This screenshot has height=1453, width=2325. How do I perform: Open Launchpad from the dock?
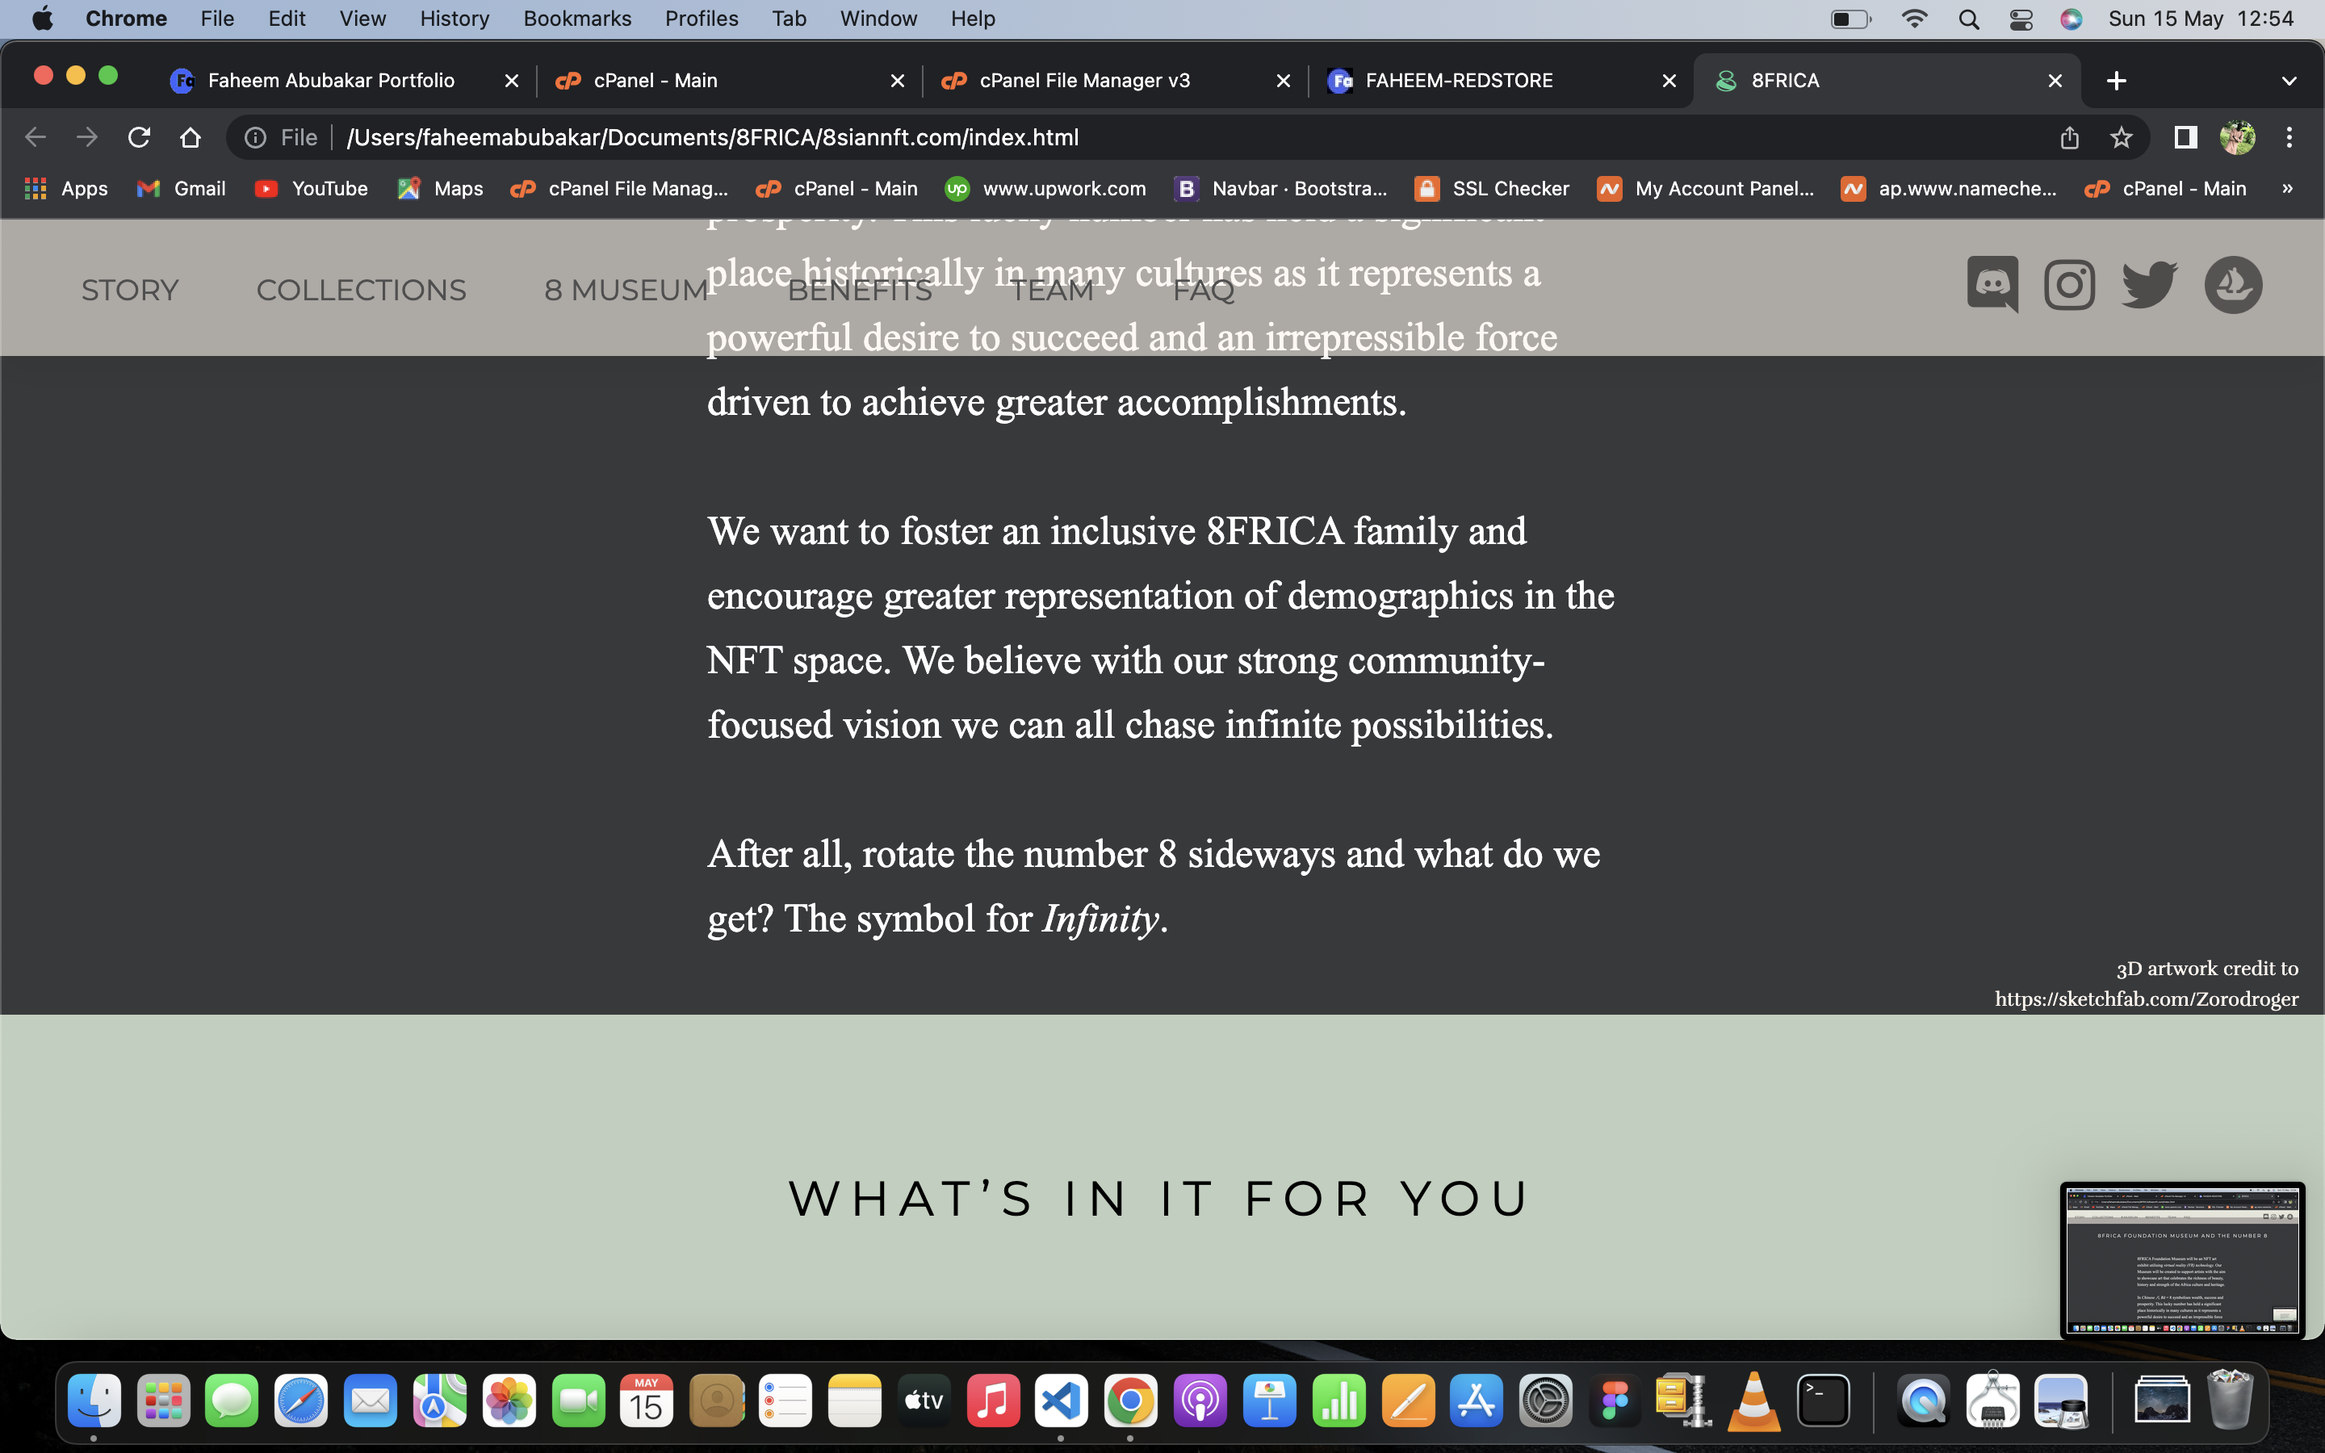163,1401
